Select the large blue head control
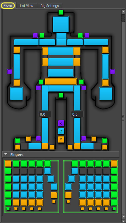This screenshot has height=223, width=126. [x=61, y=24]
